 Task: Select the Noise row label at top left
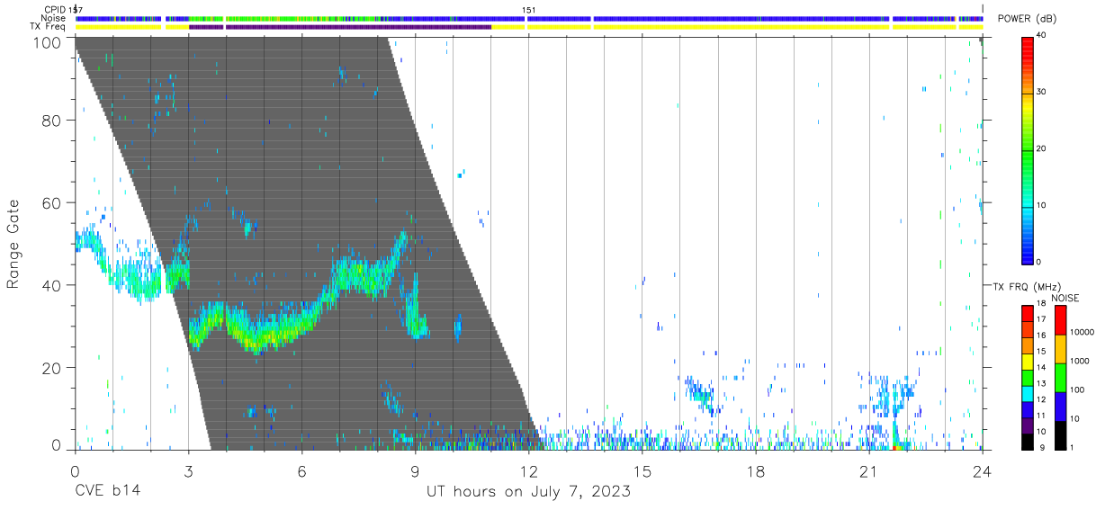(x=53, y=18)
